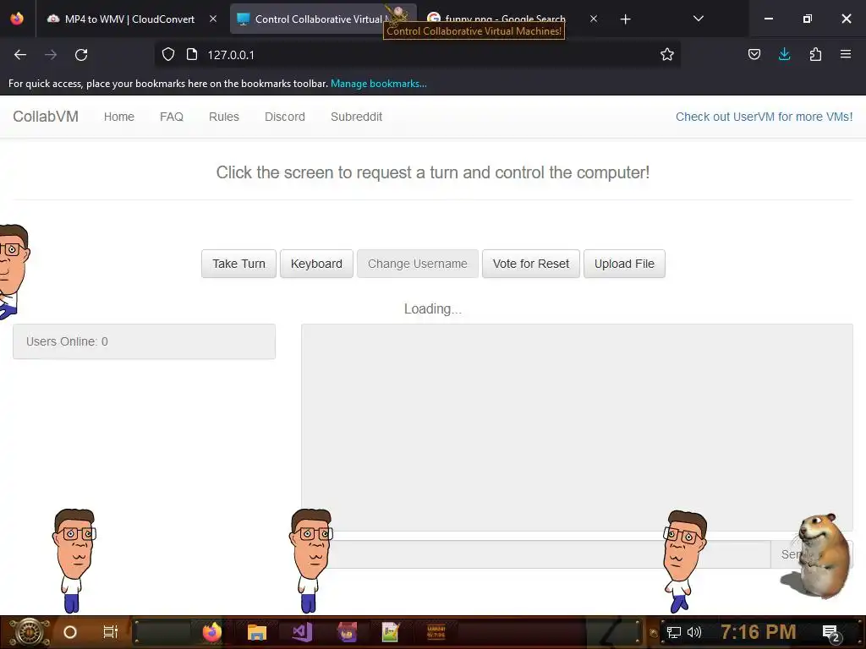Reload the current page
Viewport: 866px width, 649px height.
[x=81, y=55]
